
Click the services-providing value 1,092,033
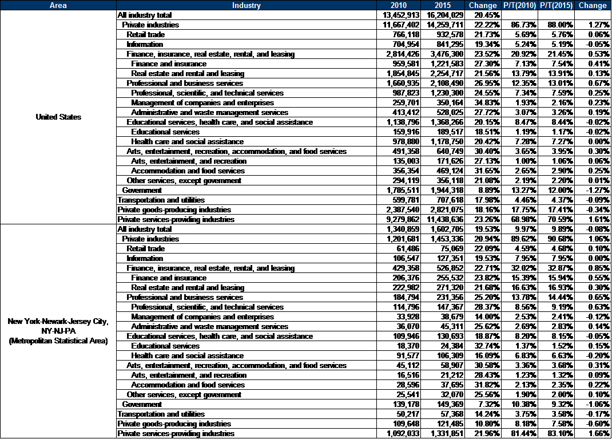[x=399, y=433]
